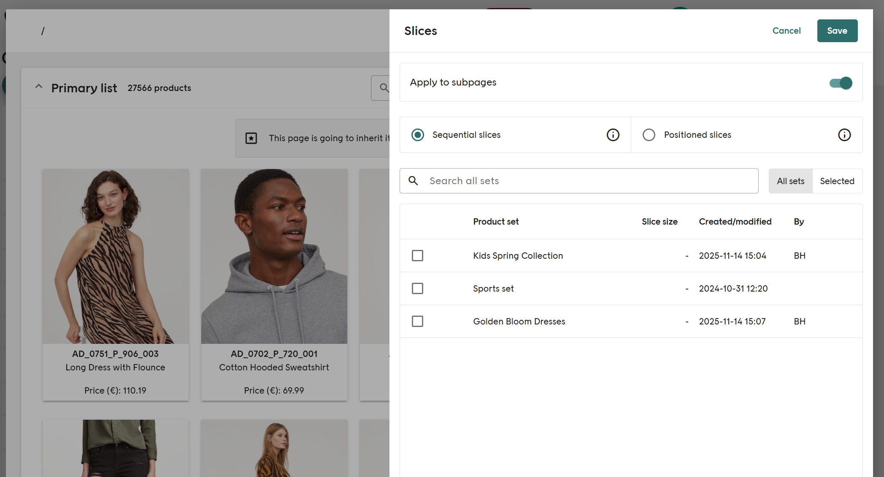The height and width of the screenshot is (477, 884).
Task: Click the star icon in inherit notice
Action: tap(251, 138)
